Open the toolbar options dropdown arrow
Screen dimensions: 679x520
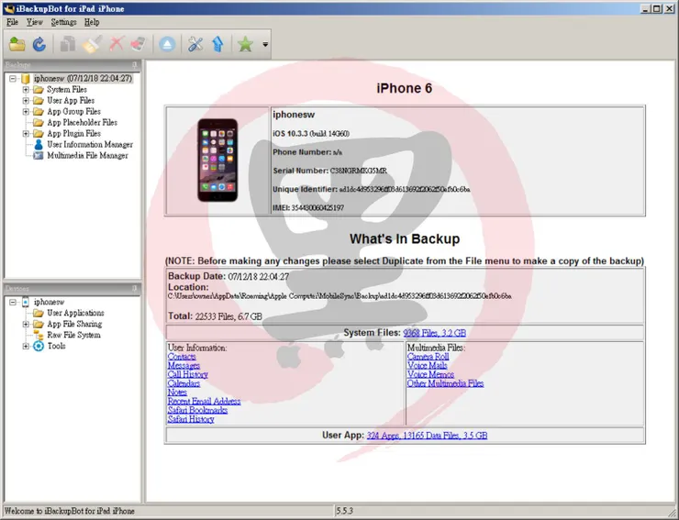click(x=265, y=44)
